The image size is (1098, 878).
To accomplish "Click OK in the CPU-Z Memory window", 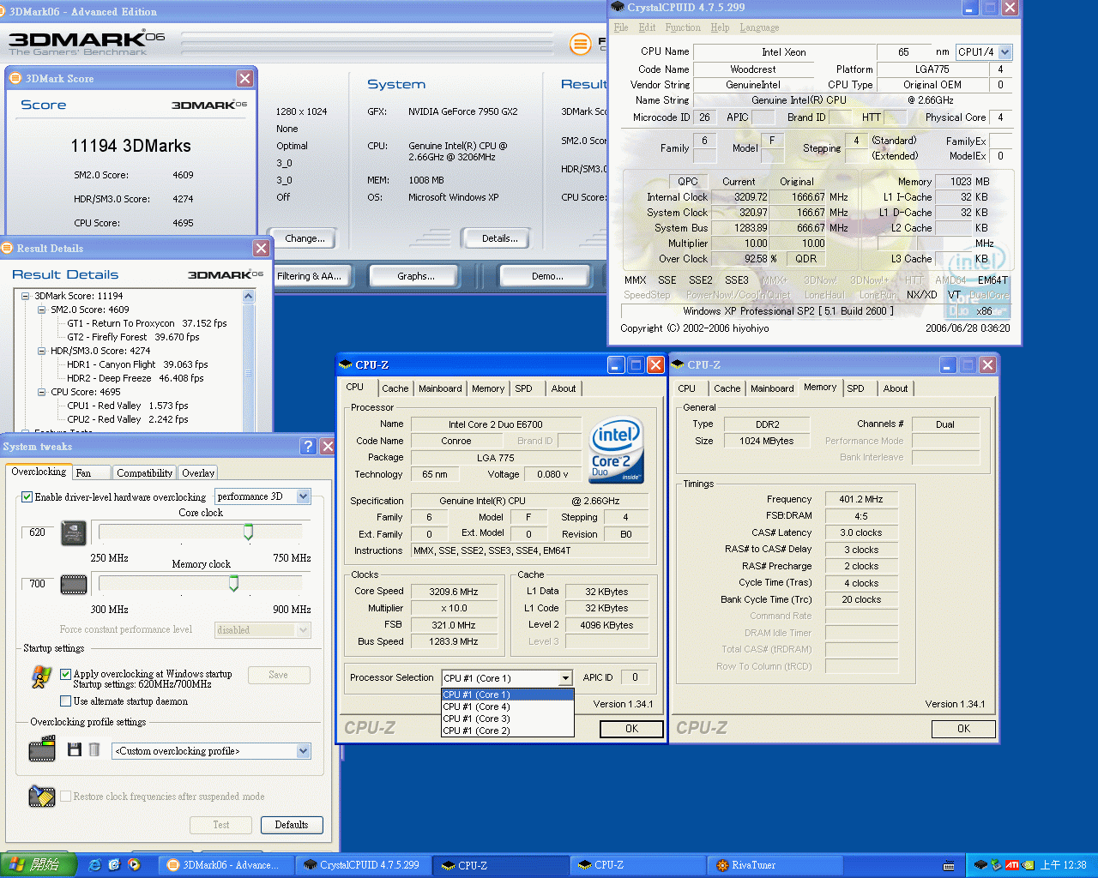I will pos(963,729).
